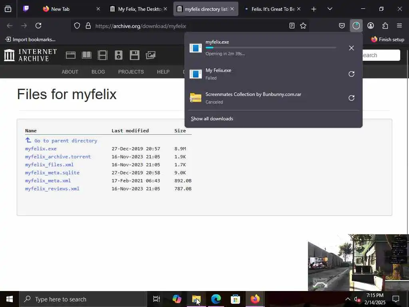Close the myfelix directory listing tab
The image size is (409, 307).
coord(232,9)
